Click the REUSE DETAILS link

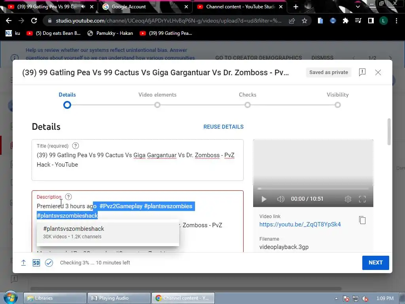click(x=223, y=127)
